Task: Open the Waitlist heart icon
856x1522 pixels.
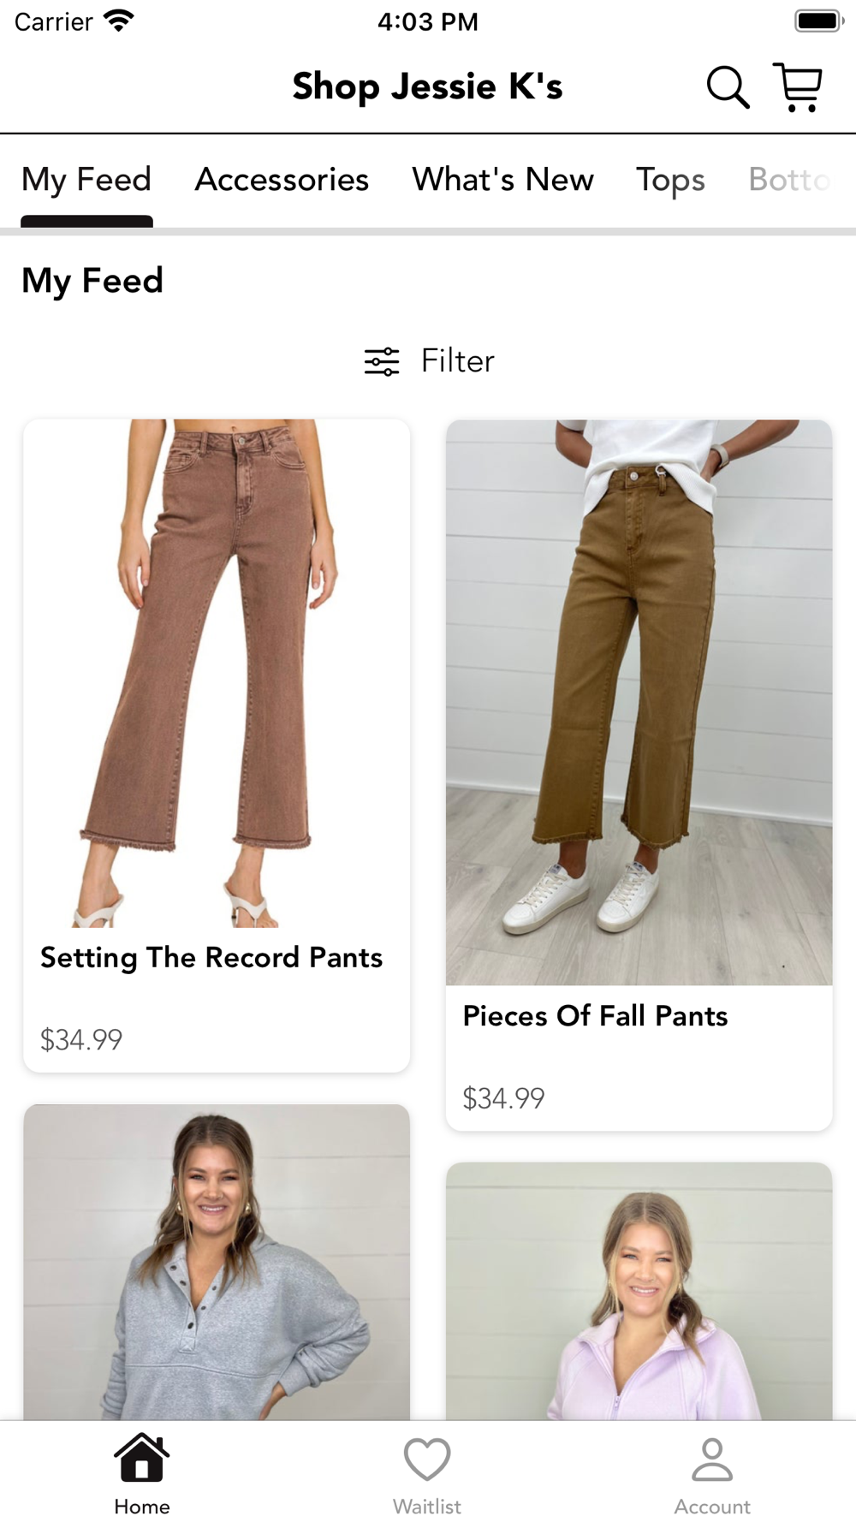Action: point(427,1459)
